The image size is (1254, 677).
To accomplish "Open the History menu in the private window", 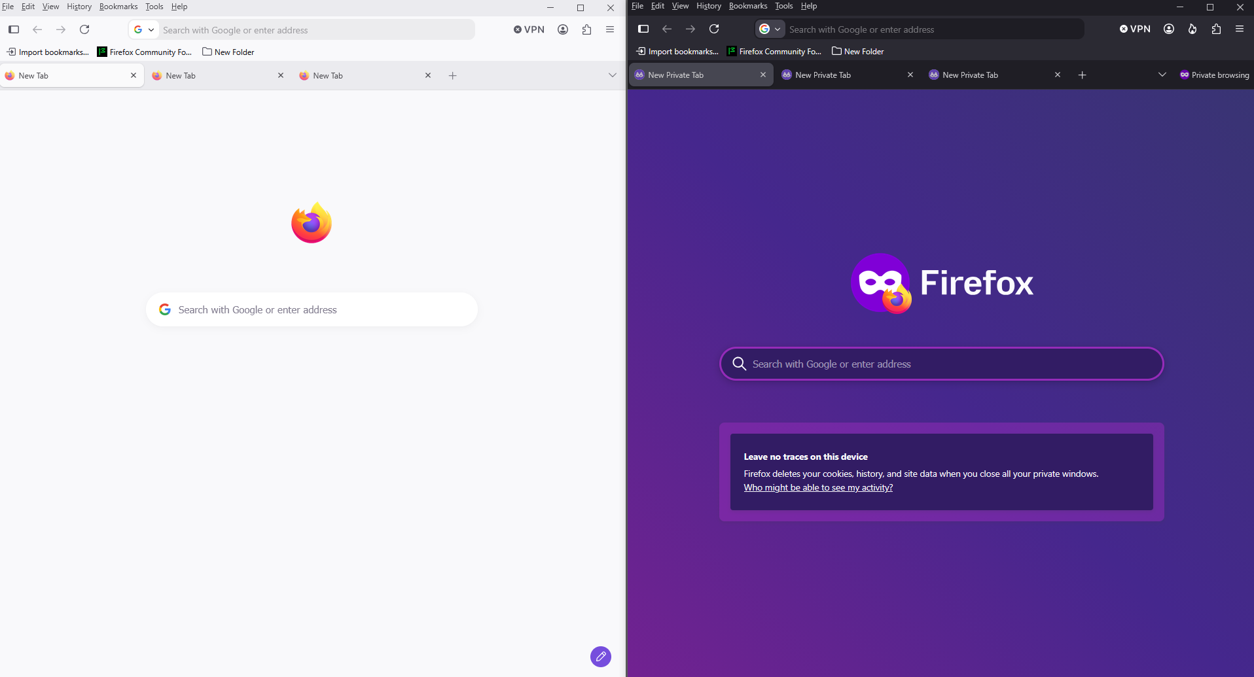I will (x=709, y=6).
